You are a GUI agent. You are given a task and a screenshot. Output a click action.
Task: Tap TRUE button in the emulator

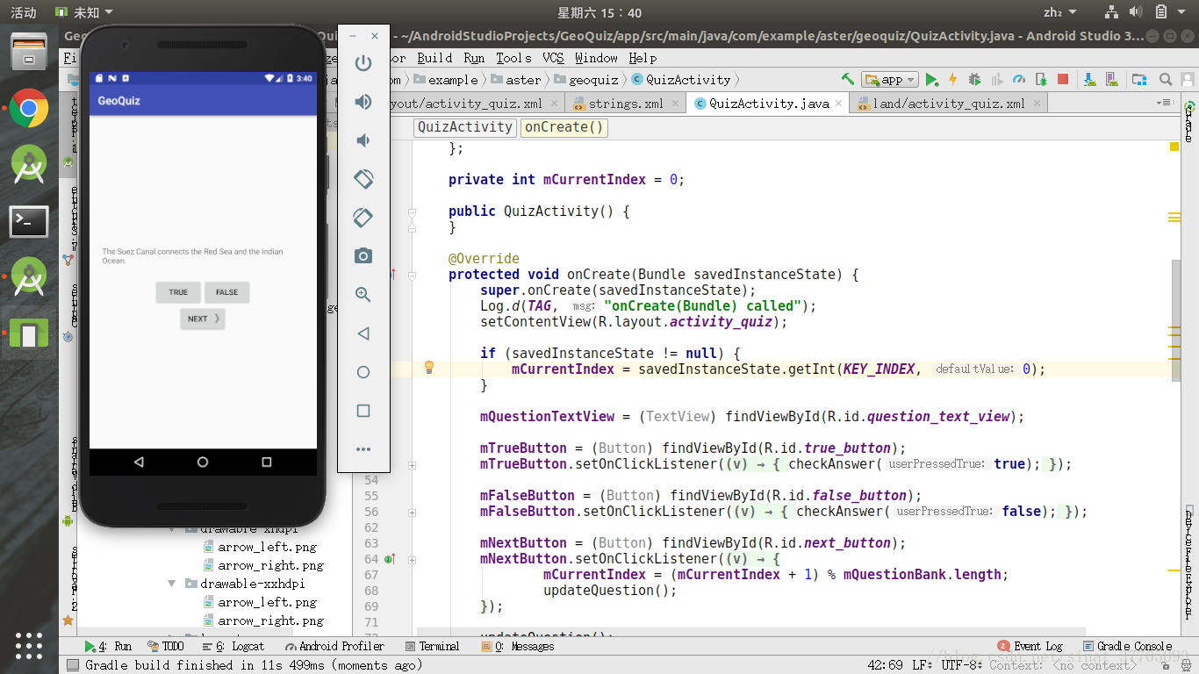tap(178, 292)
